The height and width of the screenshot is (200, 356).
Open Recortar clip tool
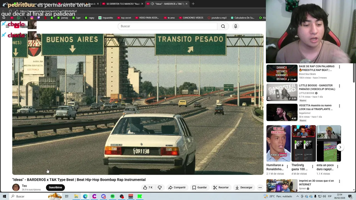tap(221, 187)
